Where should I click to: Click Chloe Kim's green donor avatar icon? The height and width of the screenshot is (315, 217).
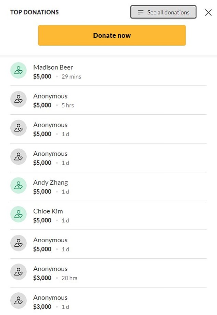[x=18, y=214]
